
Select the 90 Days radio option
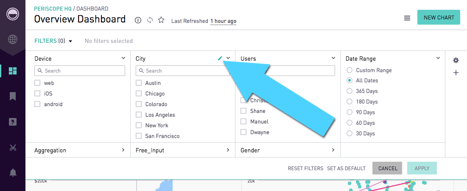pos(350,112)
